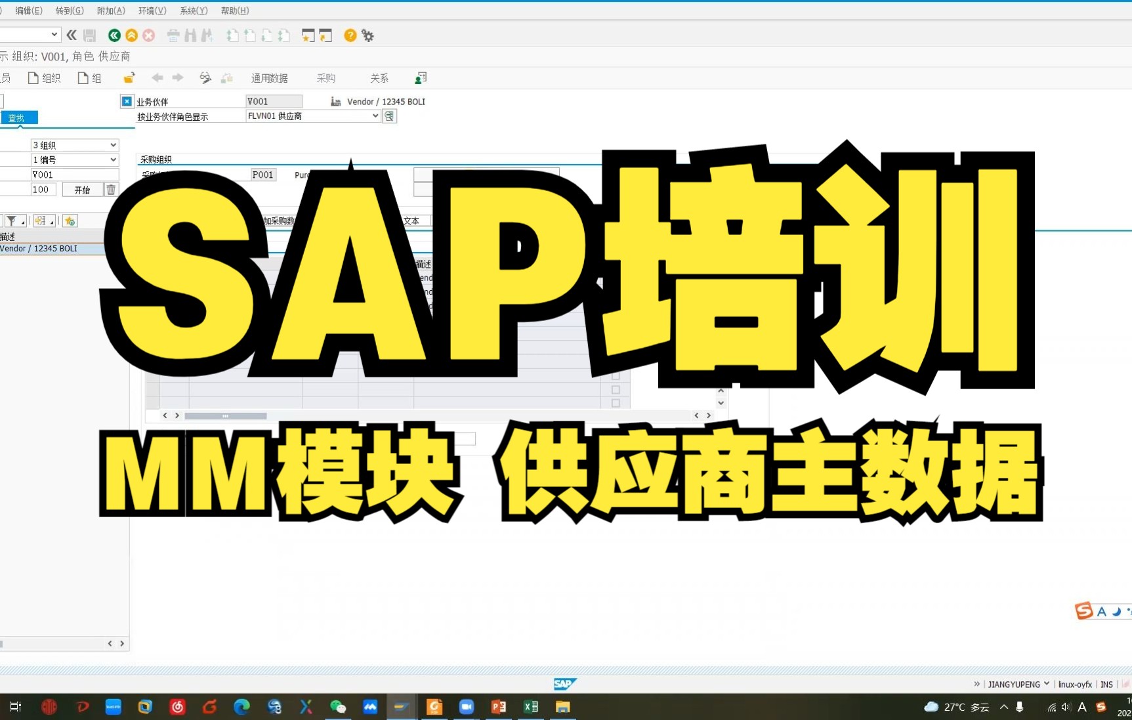1132x720 pixels.
Task: Click the Save icon in the toolbar
Action: [x=89, y=35]
